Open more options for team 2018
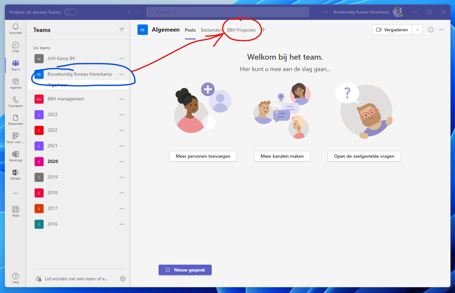Image resolution: width=455 pixels, height=293 pixels. (x=122, y=193)
